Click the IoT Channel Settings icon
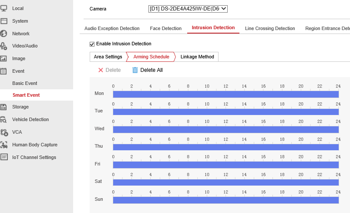 [x=4, y=157]
